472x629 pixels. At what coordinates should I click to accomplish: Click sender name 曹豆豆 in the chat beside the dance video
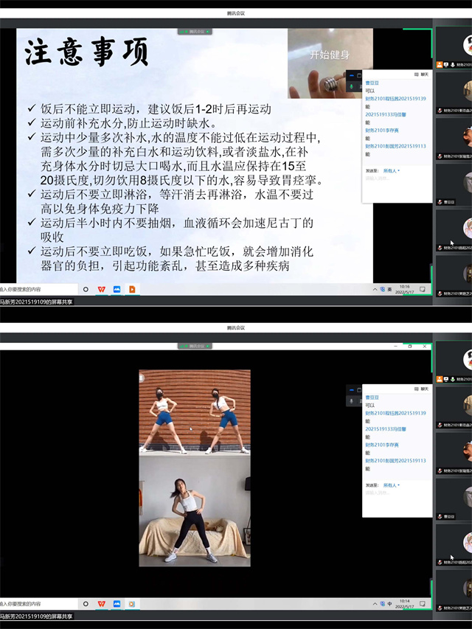[x=372, y=397]
